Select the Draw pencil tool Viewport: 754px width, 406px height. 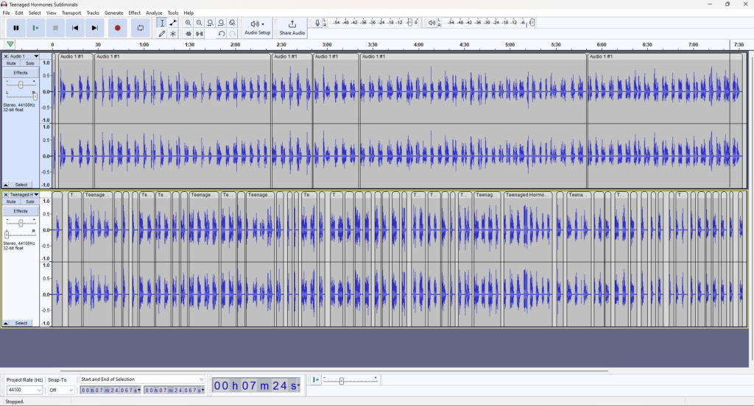click(x=162, y=34)
